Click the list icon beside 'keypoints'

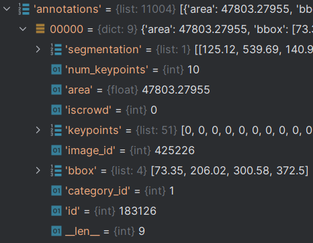(56, 130)
